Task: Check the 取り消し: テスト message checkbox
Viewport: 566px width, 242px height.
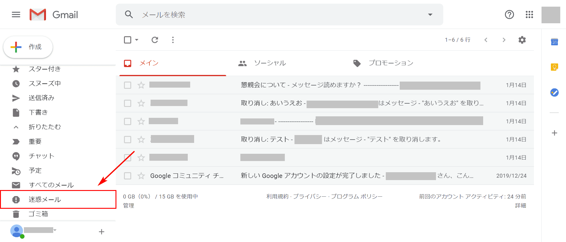Action: [128, 140]
